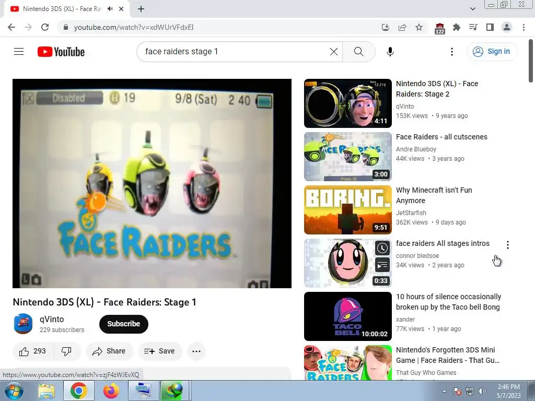This screenshot has height=401, width=535.
Task: Go back in Chrome
Action: coord(11,27)
